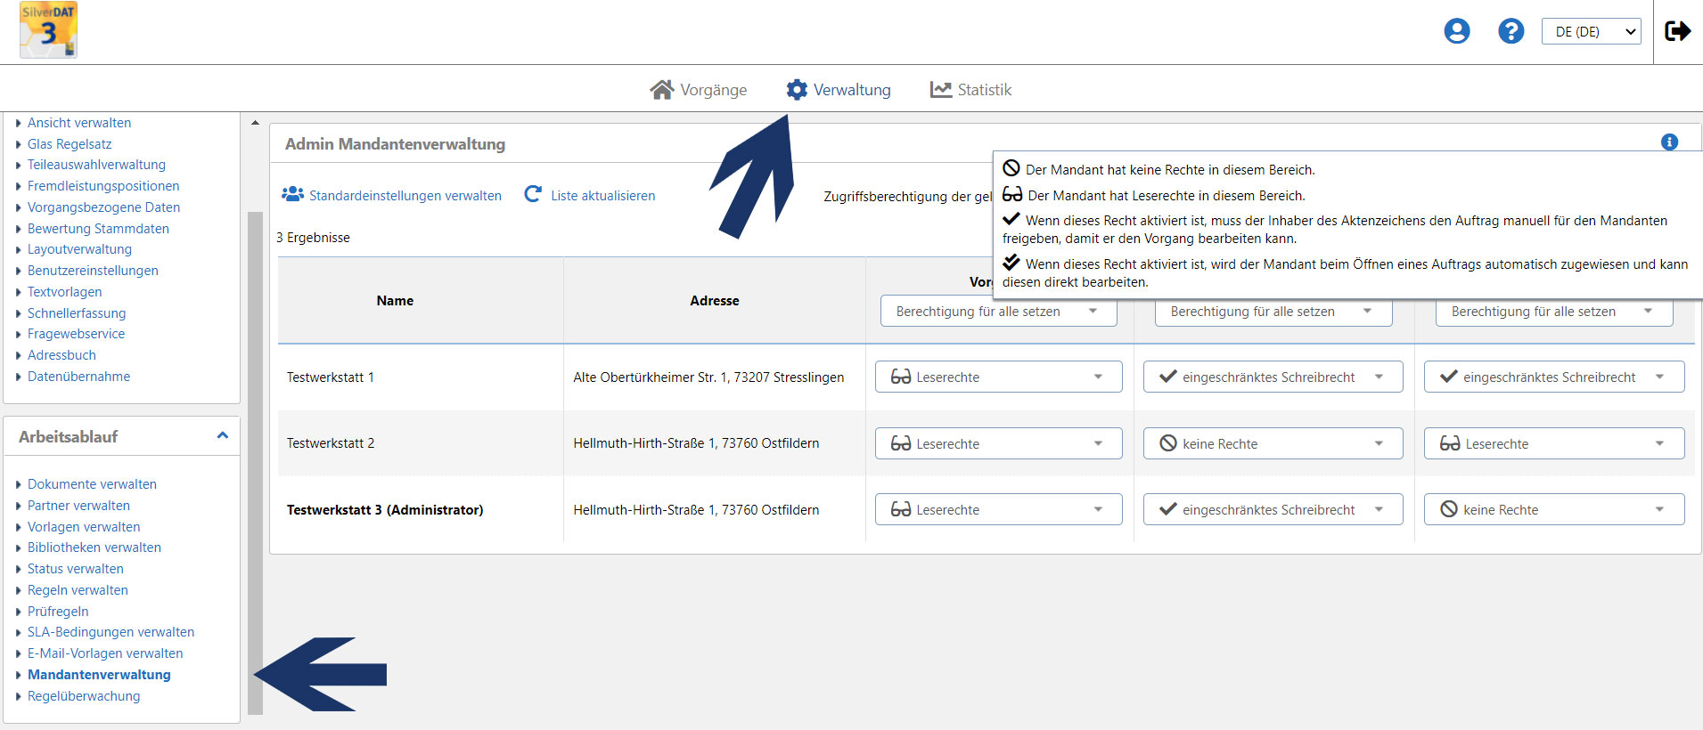Screen dimensions: 1703x730
Task: Open Testwerkstatt 2 rightmost Leserechte dropdown
Action: pos(1554,443)
